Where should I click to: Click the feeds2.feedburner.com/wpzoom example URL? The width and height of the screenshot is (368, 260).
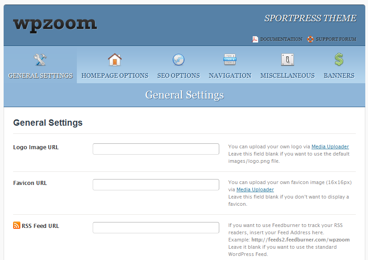(x=300, y=240)
